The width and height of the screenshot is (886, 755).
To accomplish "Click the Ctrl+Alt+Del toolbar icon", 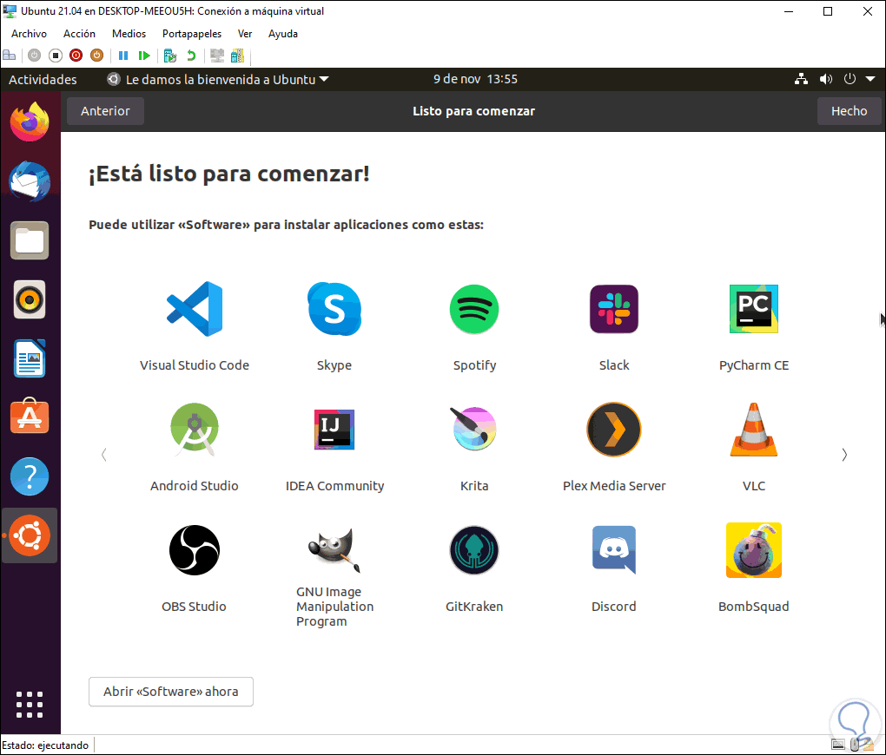I will click(x=9, y=56).
